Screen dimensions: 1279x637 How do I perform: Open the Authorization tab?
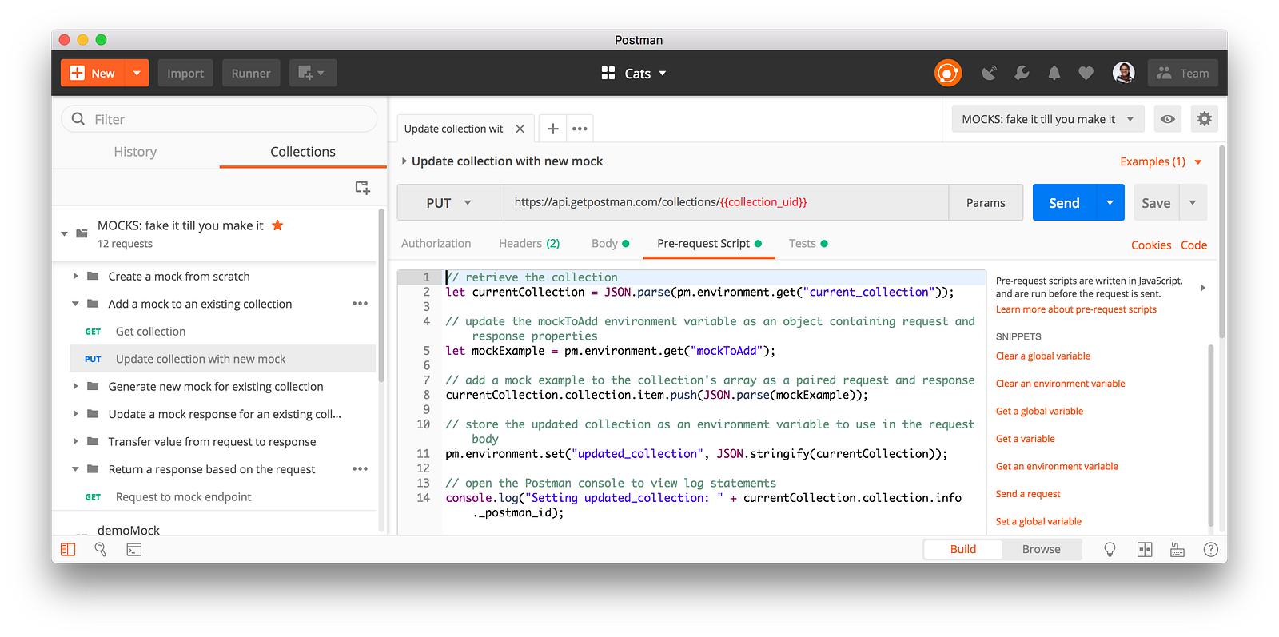tap(436, 244)
